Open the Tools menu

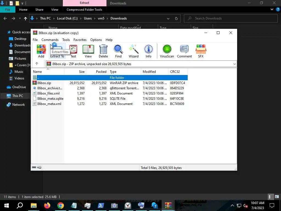66,40
